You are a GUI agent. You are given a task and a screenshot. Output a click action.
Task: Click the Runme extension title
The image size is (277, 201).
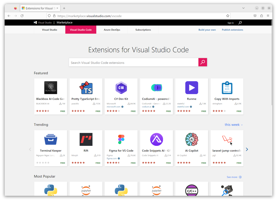pos(191,99)
